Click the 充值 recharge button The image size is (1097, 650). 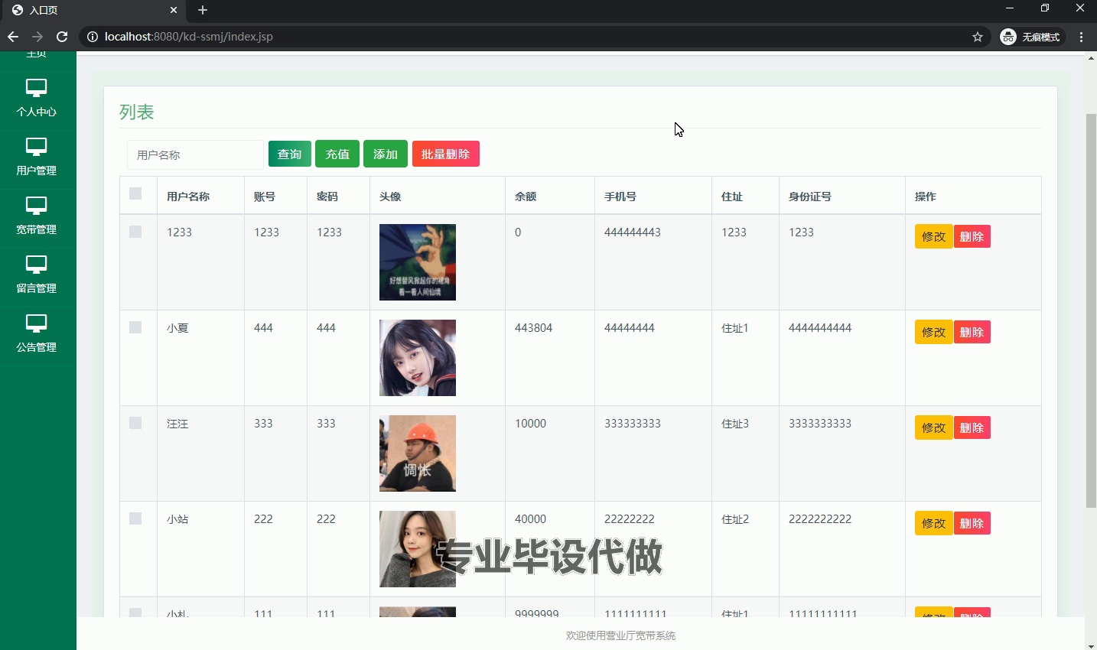(x=337, y=154)
